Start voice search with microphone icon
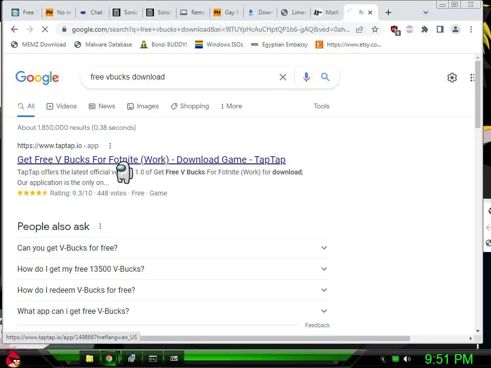This screenshot has height=368, width=491. 306,77
